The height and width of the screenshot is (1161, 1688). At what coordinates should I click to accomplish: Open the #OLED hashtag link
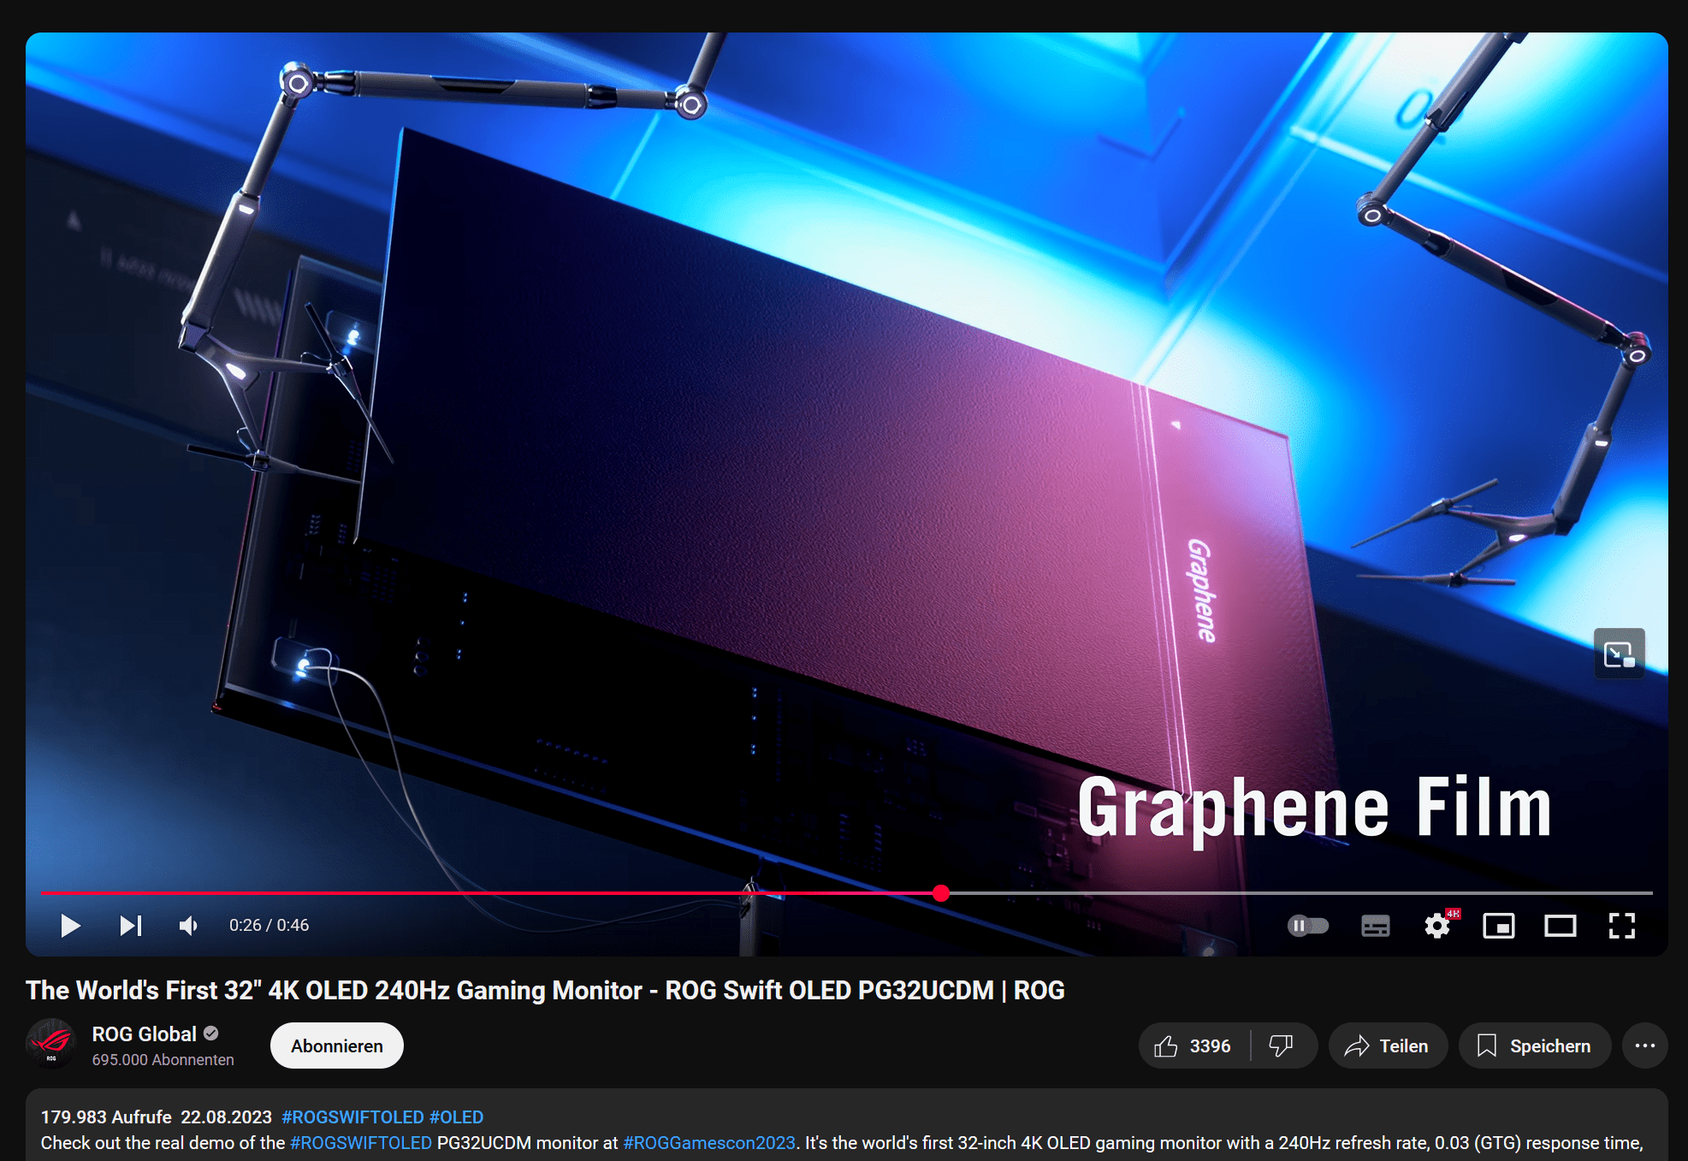click(456, 1117)
